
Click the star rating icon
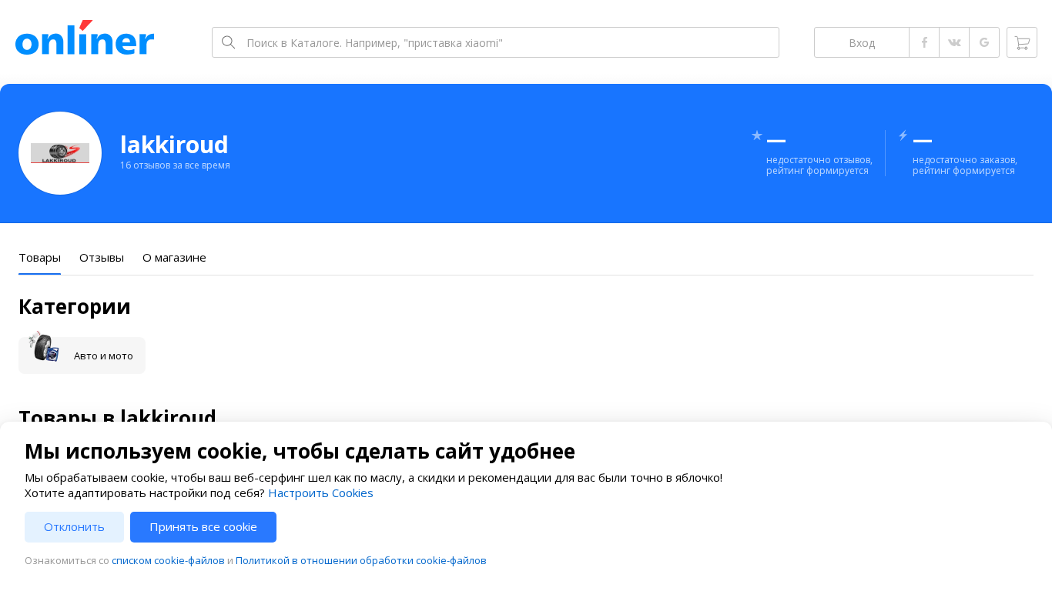[x=757, y=135]
